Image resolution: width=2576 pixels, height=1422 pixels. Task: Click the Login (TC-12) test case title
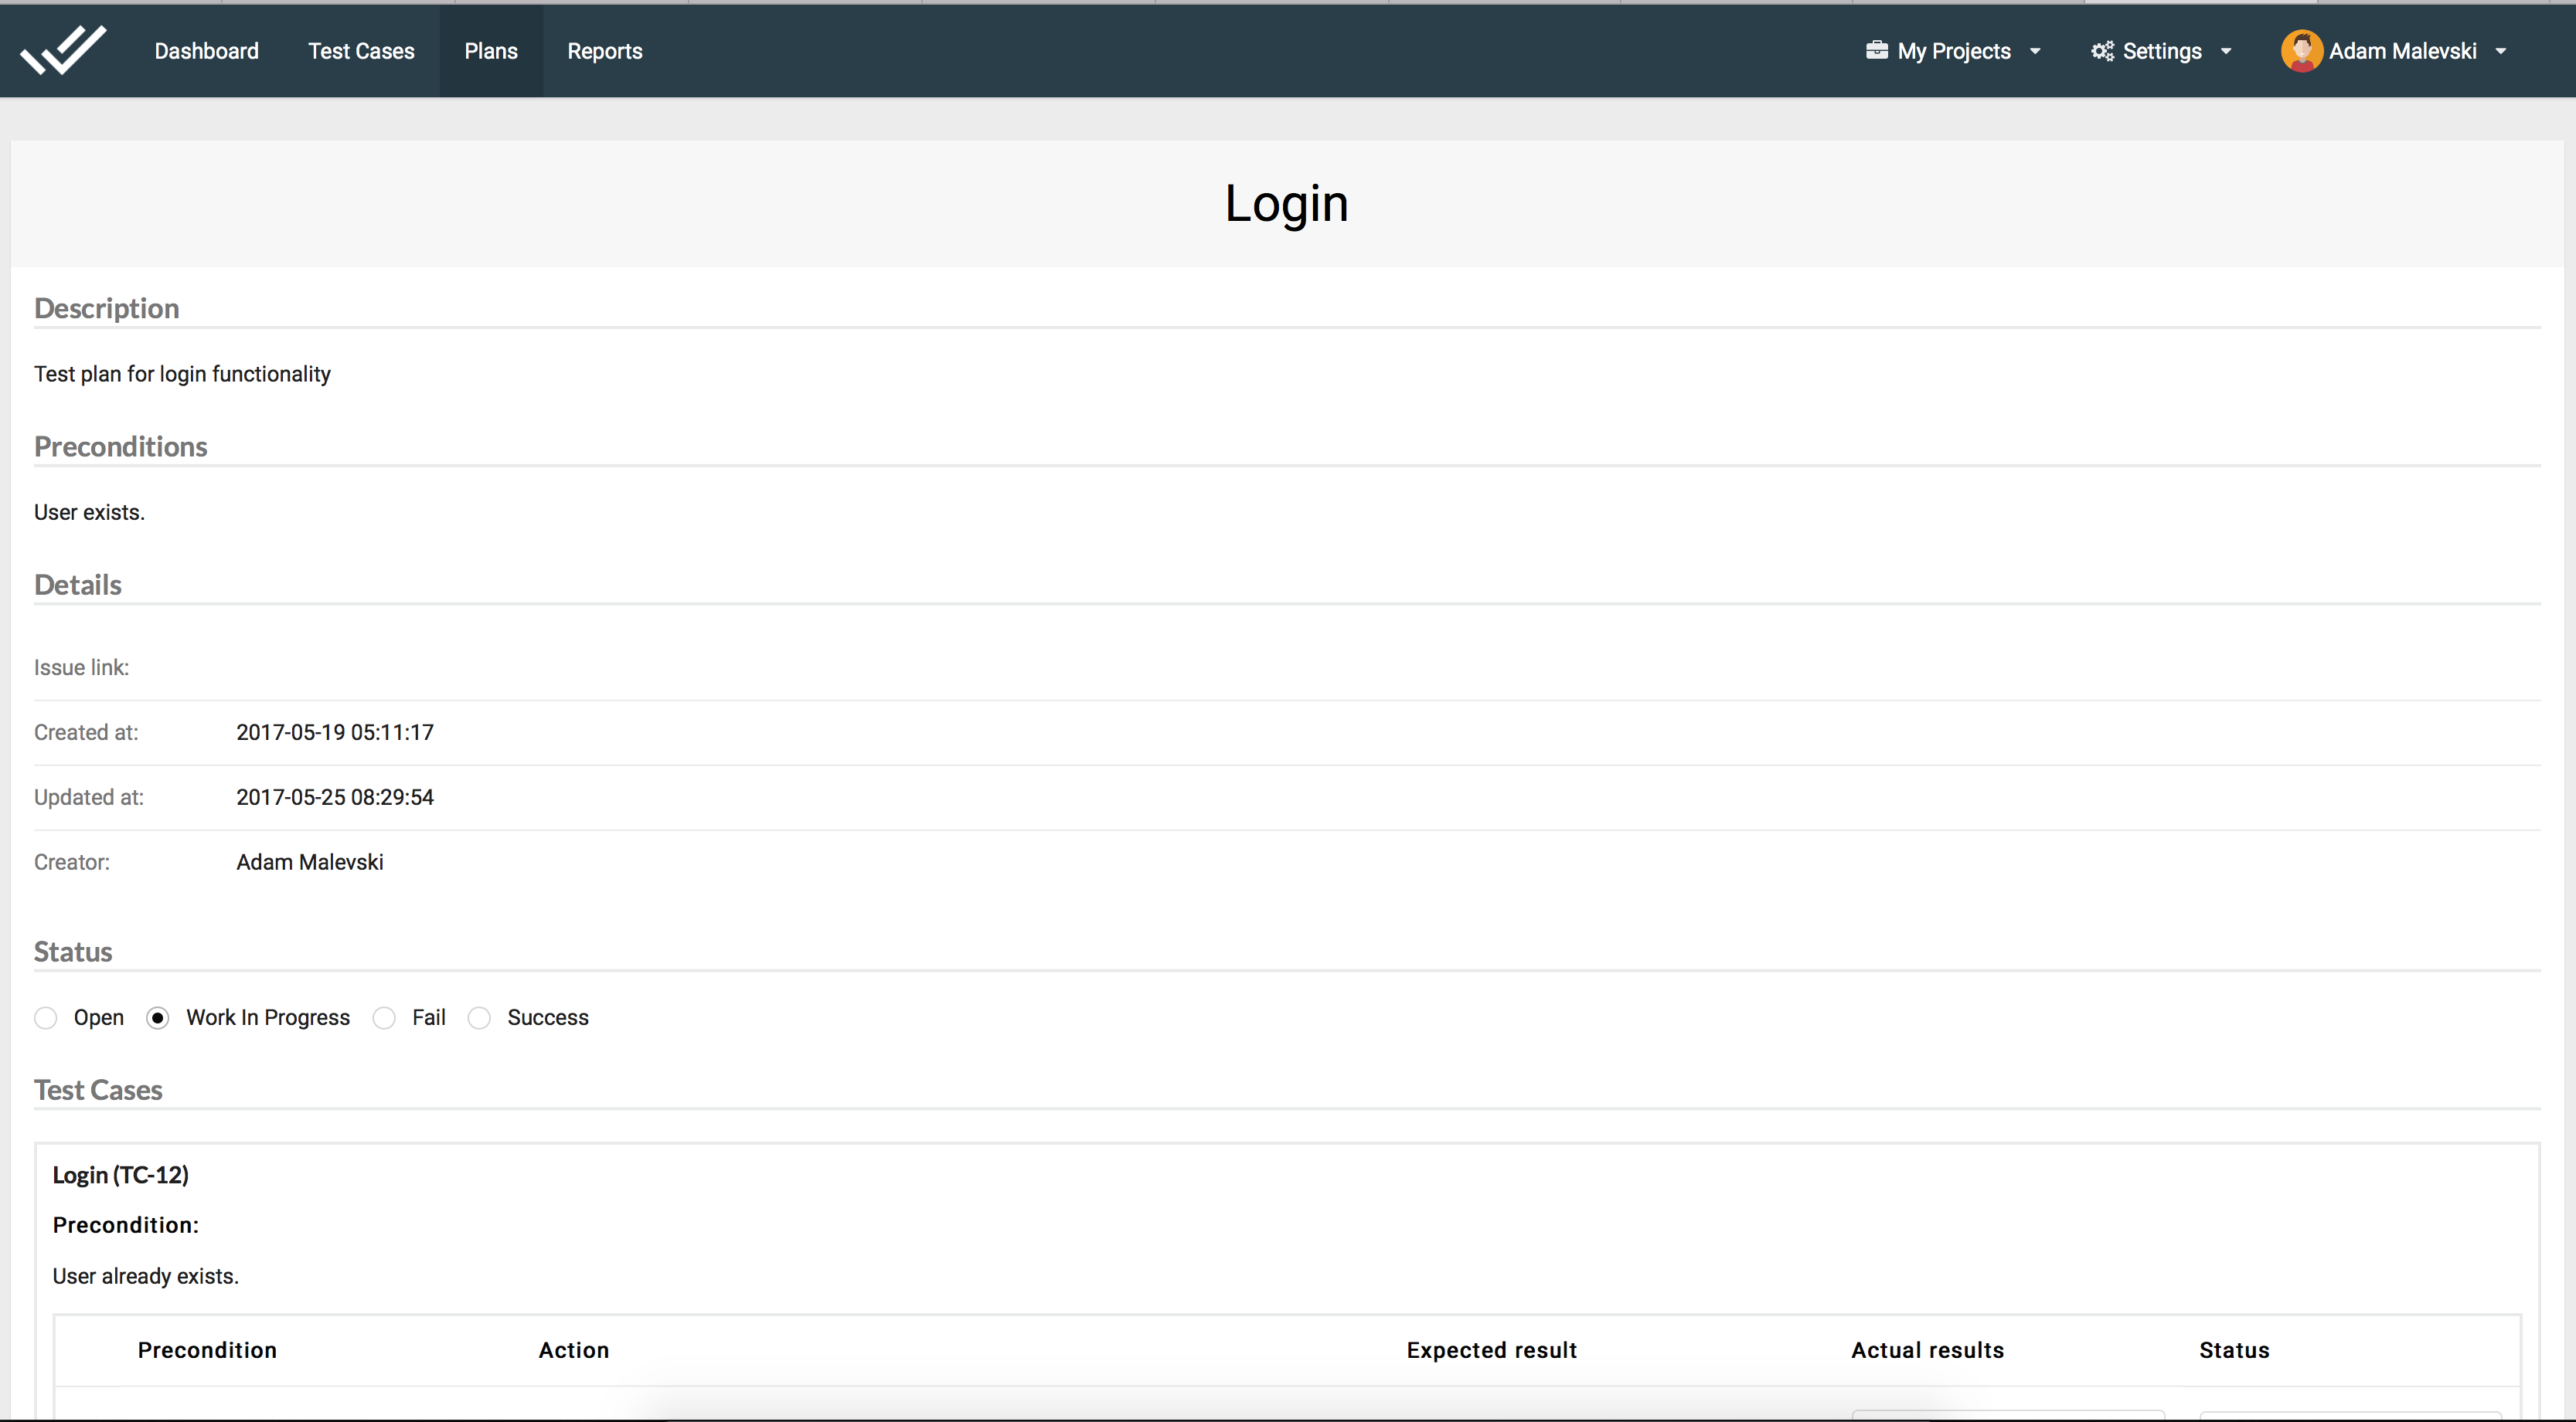[120, 1174]
